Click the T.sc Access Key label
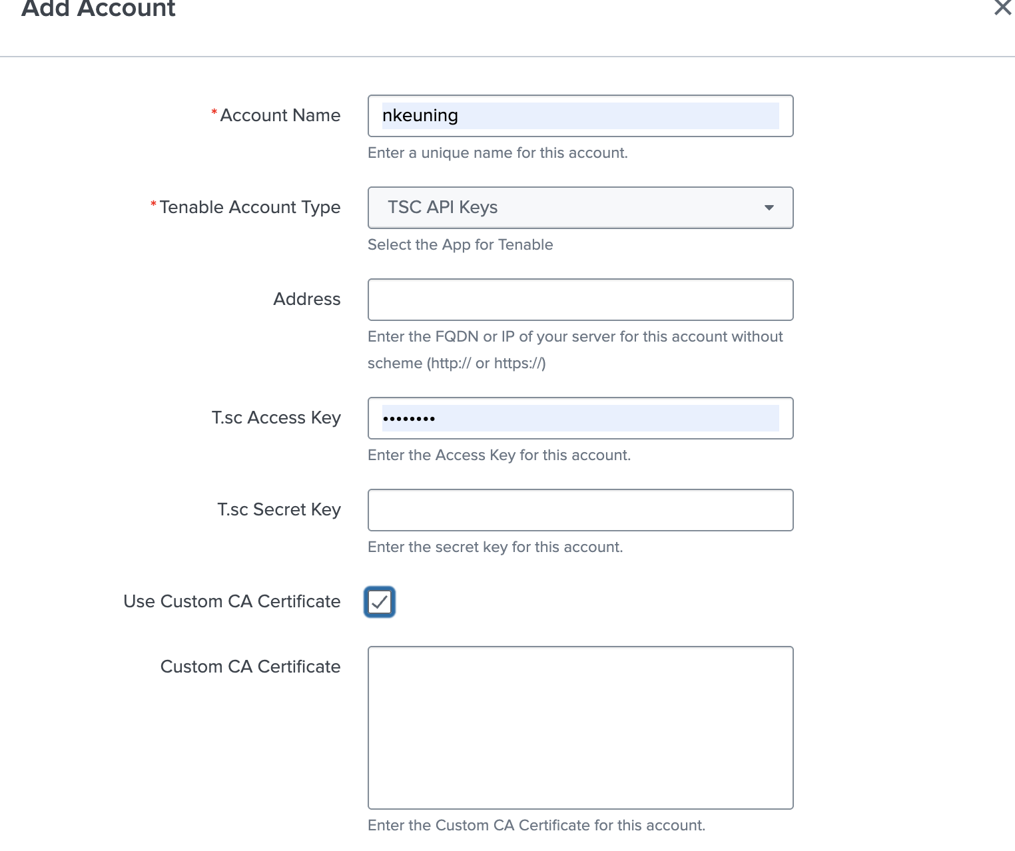This screenshot has width=1015, height=851. tap(276, 418)
